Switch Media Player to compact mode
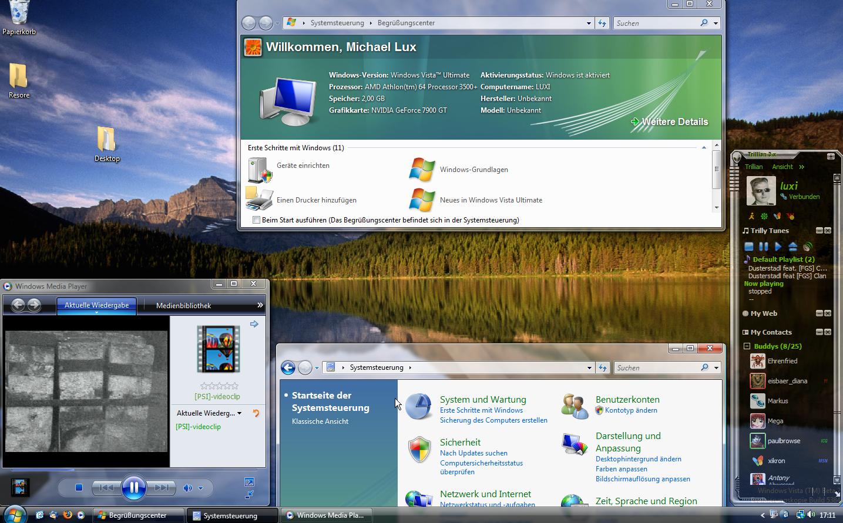The width and height of the screenshot is (843, 523). [249, 494]
